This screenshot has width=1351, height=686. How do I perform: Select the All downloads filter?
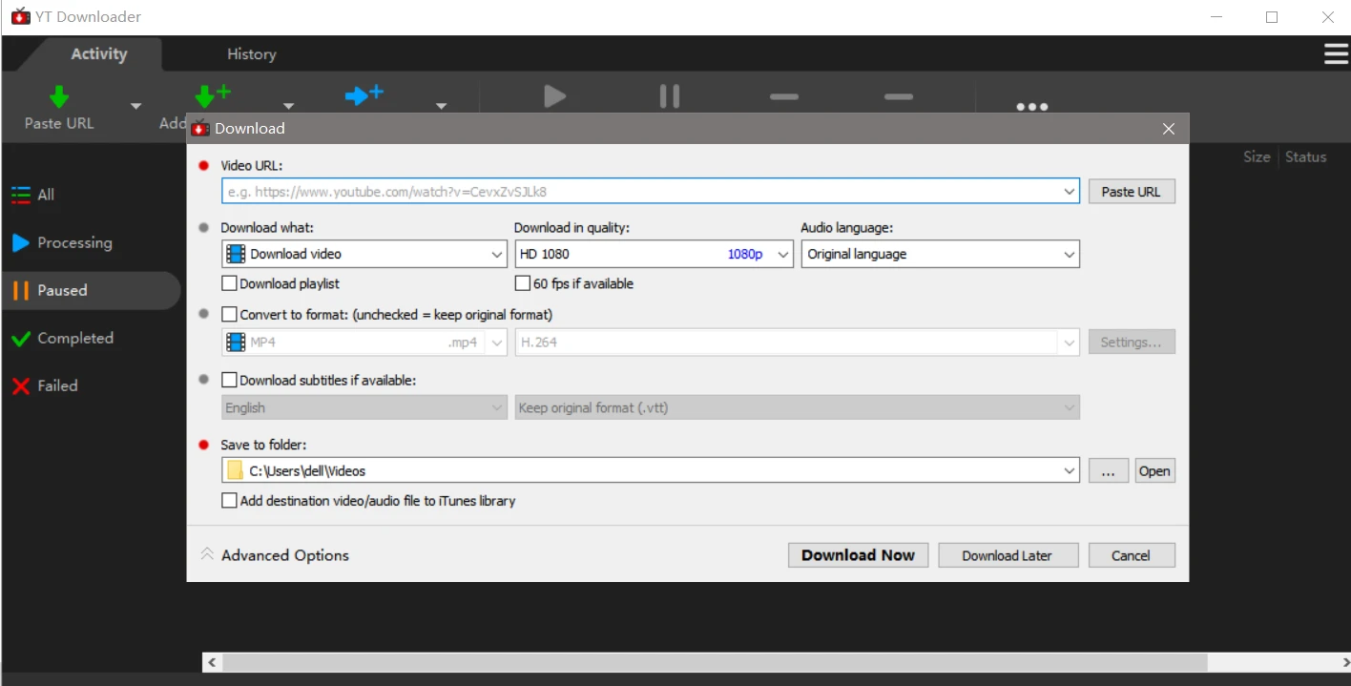(x=45, y=195)
